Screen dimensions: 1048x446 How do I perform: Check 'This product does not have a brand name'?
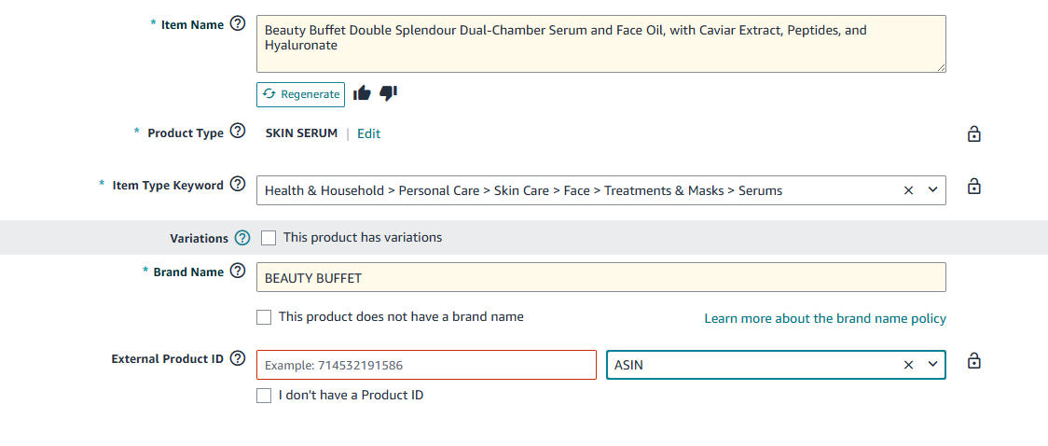click(264, 317)
